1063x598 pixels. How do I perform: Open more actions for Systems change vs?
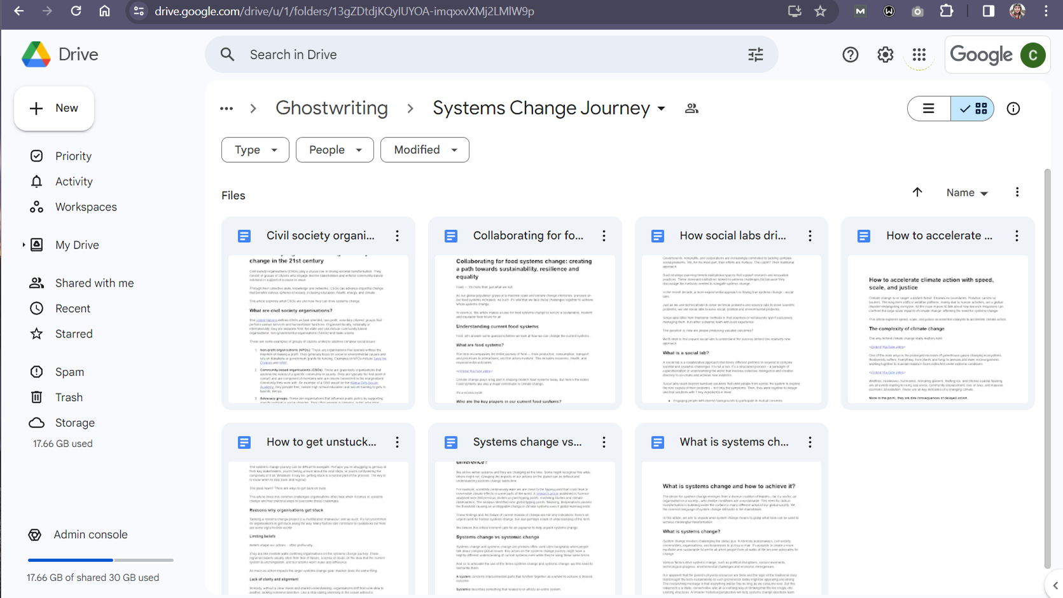tap(604, 442)
